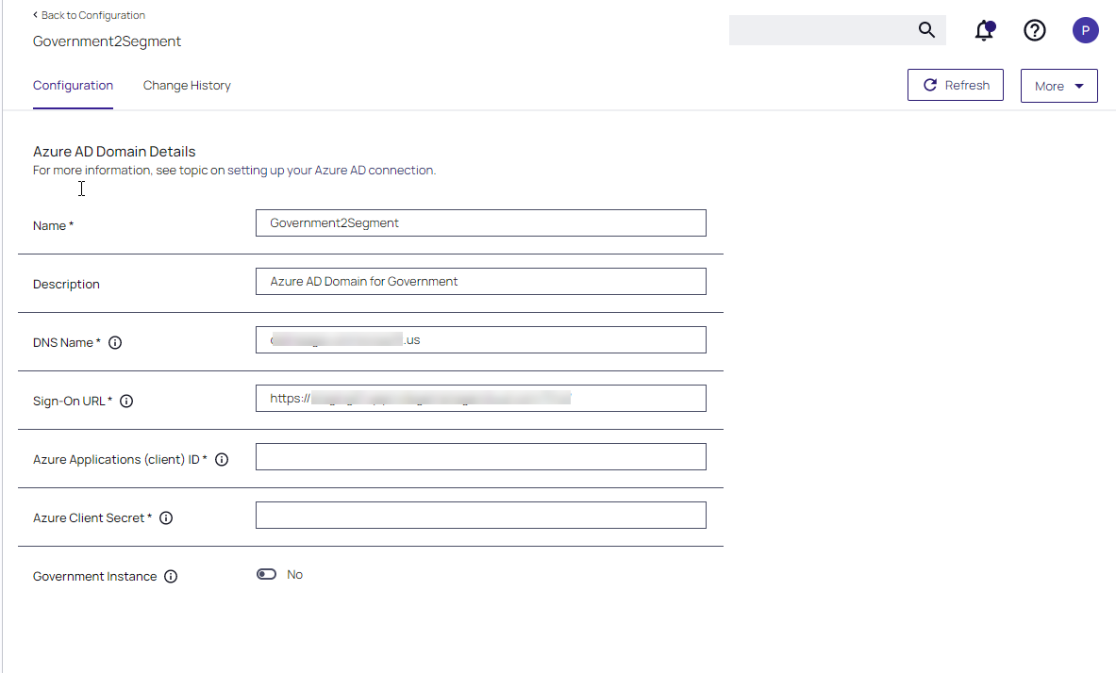
Task: Switch to the Change History tab
Action: pos(187,86)
